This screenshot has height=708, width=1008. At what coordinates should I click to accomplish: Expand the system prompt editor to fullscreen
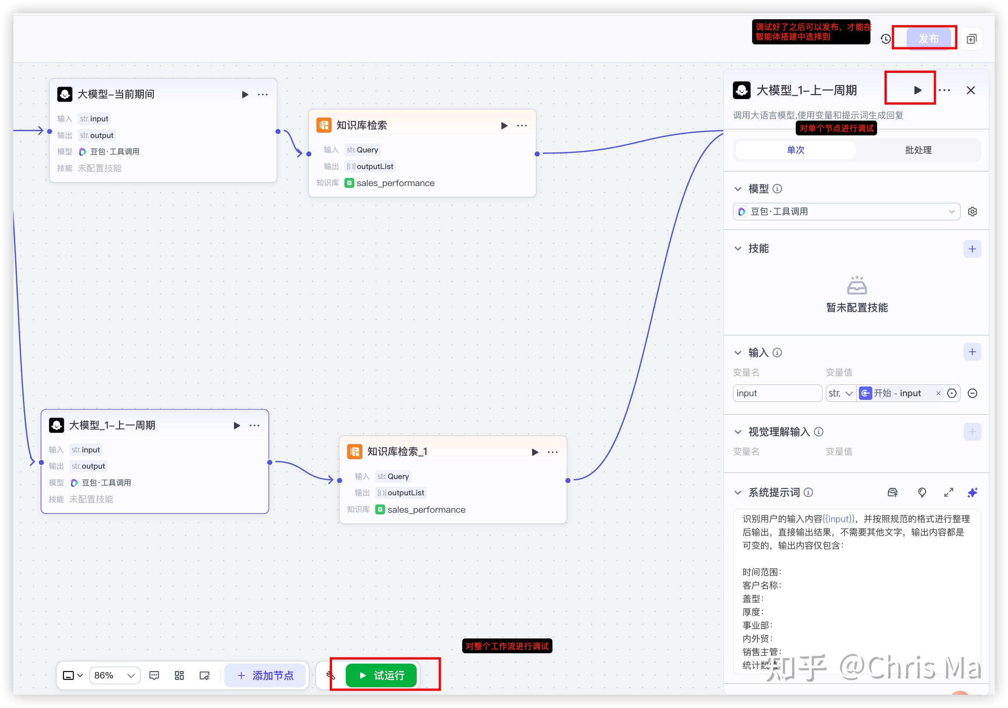coord(948,492)
